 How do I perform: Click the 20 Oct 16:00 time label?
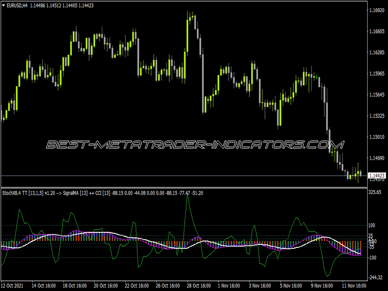tap(106, 286)
